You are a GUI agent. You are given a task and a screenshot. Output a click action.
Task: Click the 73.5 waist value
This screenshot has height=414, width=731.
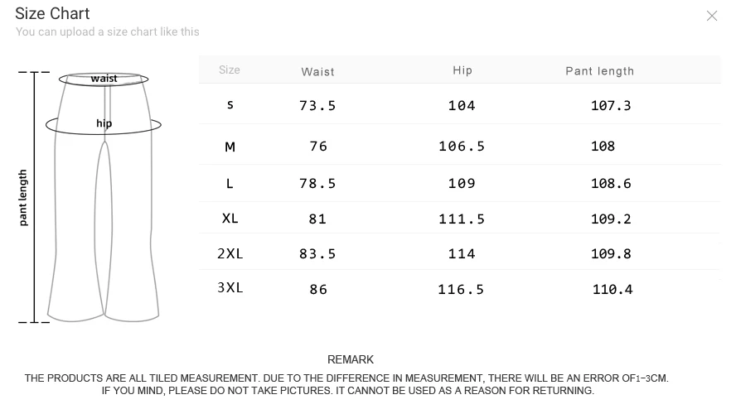[317, 105]
